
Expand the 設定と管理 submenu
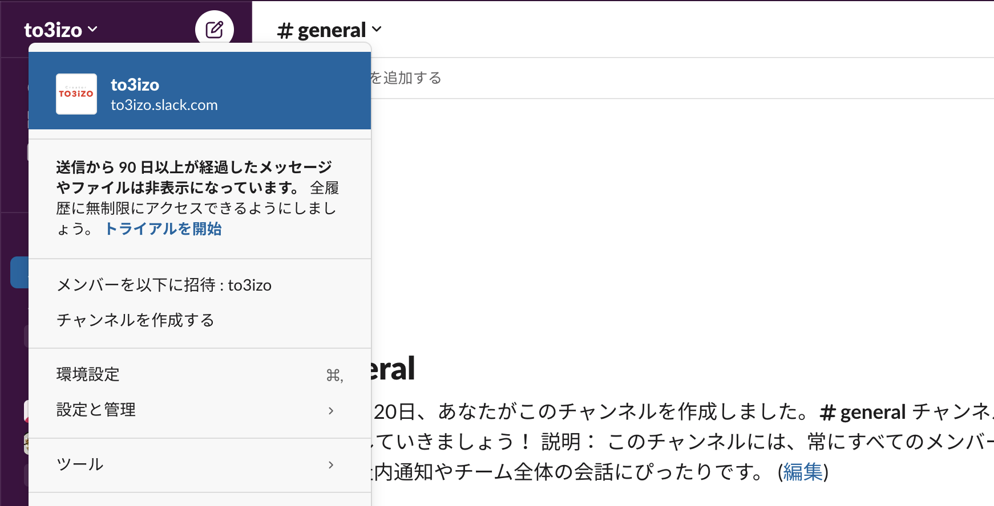pyautogui.click(x=96, y=410)
